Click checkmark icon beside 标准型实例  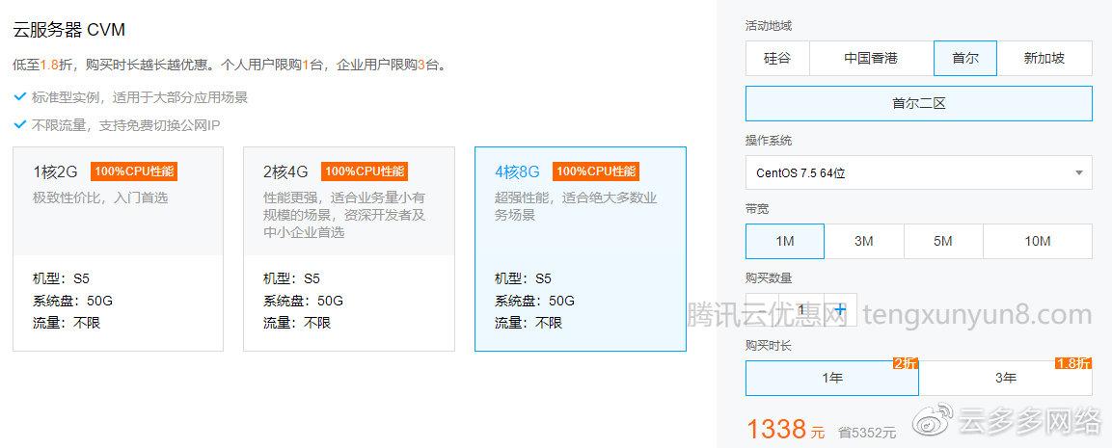click(x=20, y=96)
